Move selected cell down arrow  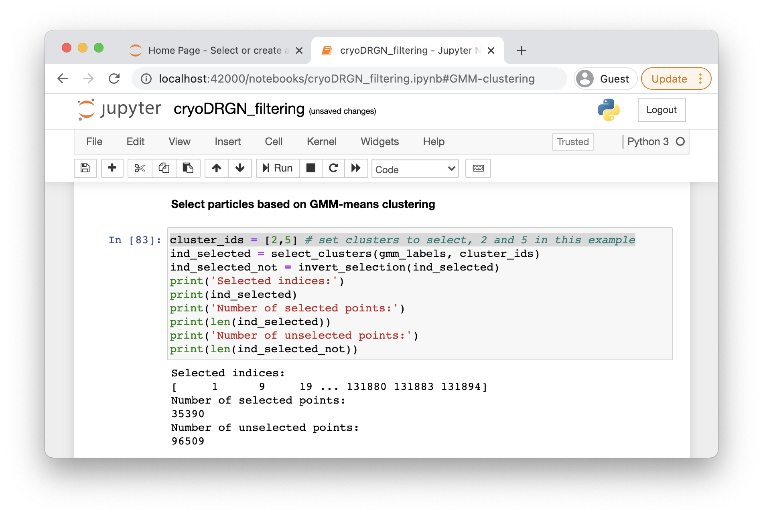(240, 168)
